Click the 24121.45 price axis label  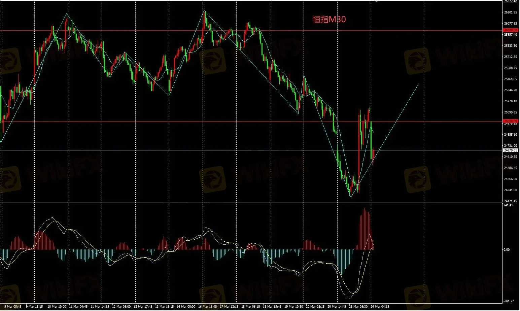[511, 201]
